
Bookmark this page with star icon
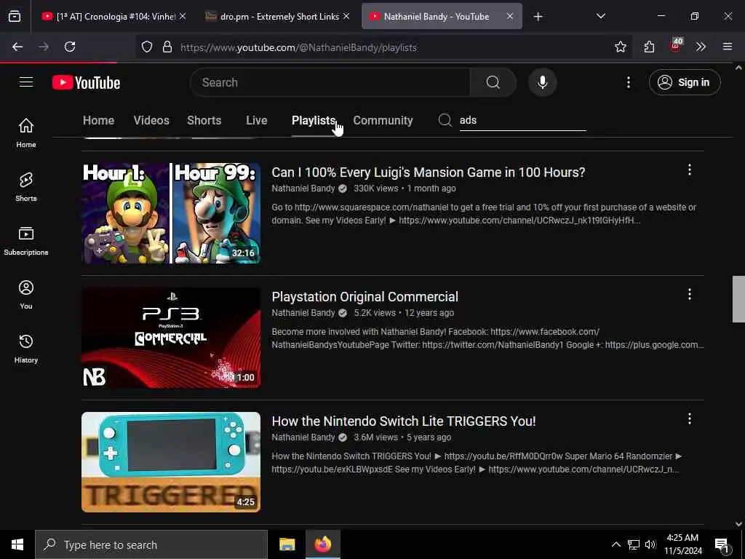coord(620,47)
